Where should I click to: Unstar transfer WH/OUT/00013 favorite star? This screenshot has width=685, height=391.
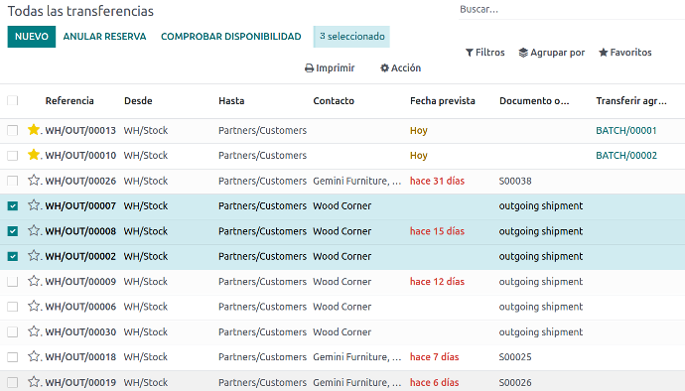34,130
